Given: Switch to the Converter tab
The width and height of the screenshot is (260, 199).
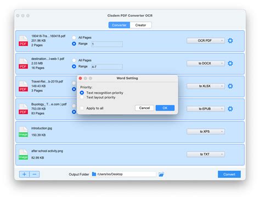Looking at the screenshot, I should (119, 25).
